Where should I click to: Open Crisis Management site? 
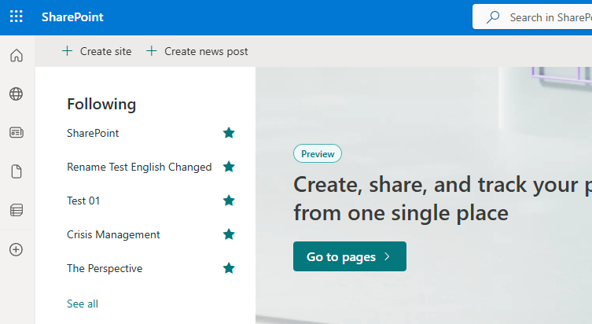[x=113, y=234]
